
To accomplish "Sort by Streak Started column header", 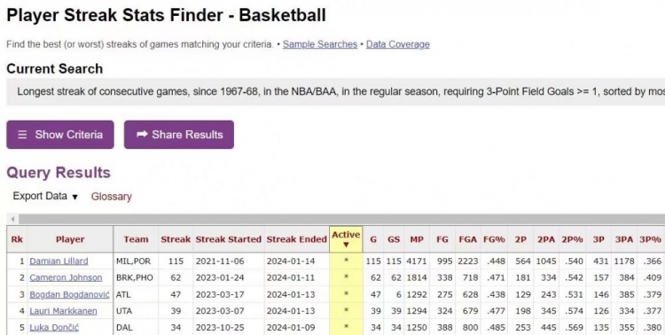I will pos(228,239).
